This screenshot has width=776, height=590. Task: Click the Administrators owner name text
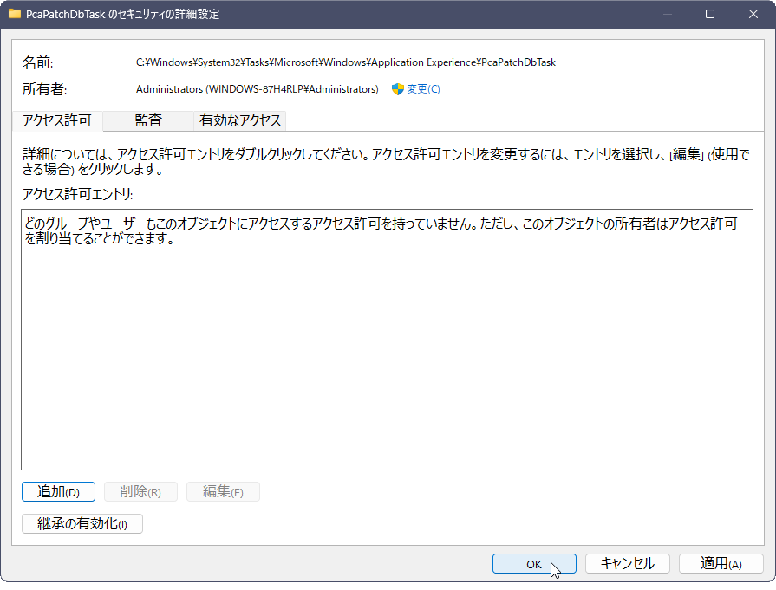(x=257, y=89)
